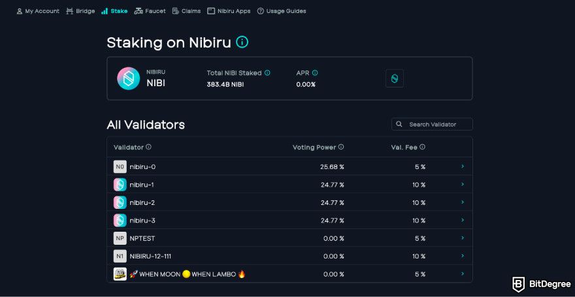
Task: Open the Claims page
Action: point(186,11)
